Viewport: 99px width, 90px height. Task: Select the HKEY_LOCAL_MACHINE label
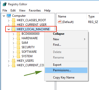point(33,29)
